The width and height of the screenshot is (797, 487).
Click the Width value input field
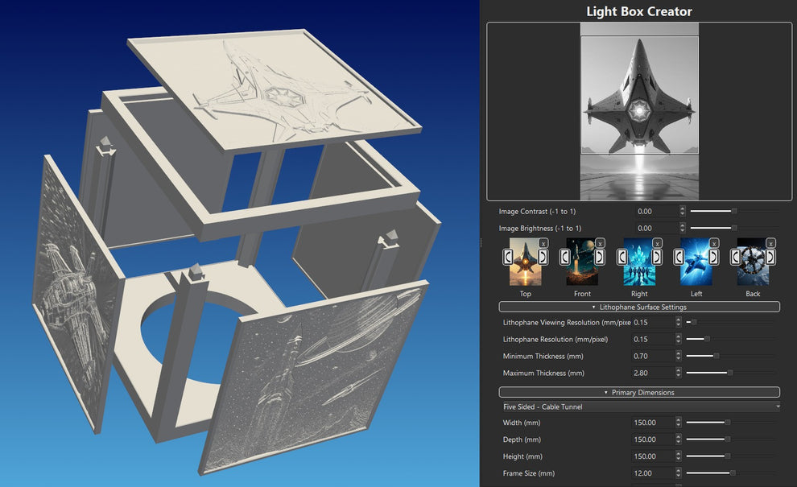click(x=652, y=422)
